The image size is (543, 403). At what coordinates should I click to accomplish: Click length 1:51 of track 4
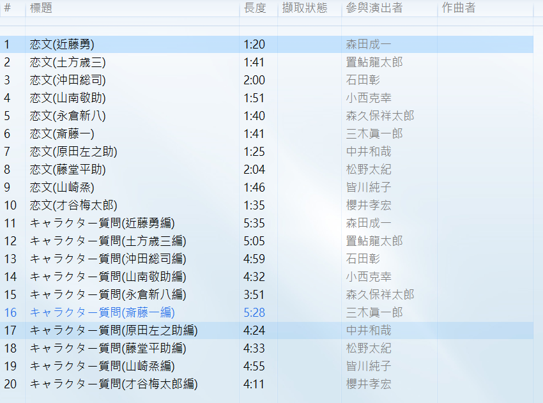click(254, 98)
